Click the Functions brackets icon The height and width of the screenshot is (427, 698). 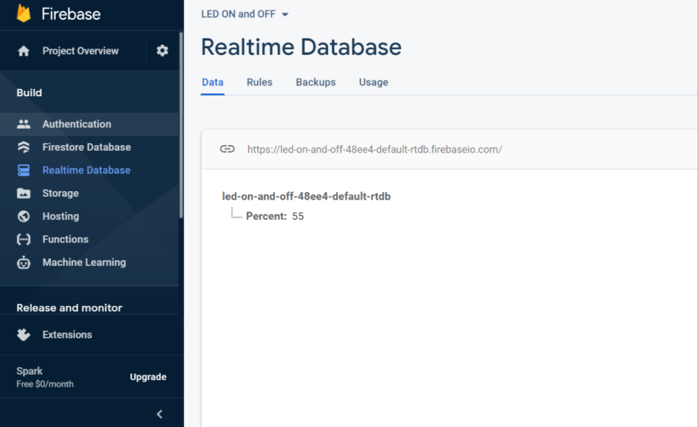(x=24, y=239)
